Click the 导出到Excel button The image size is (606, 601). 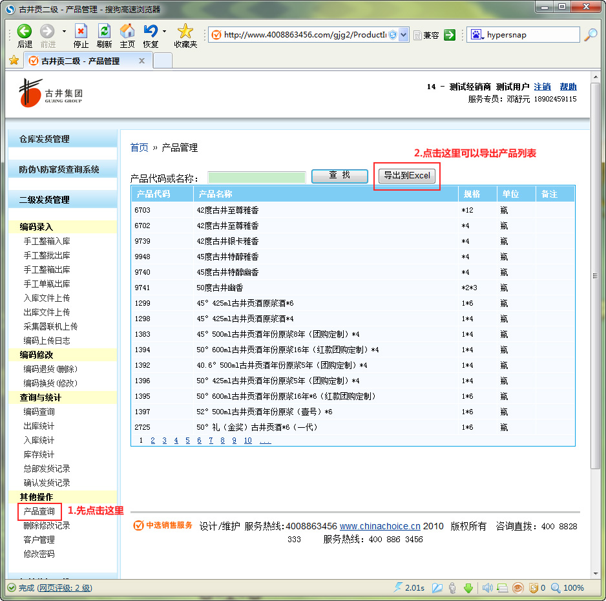pos(407,176)
